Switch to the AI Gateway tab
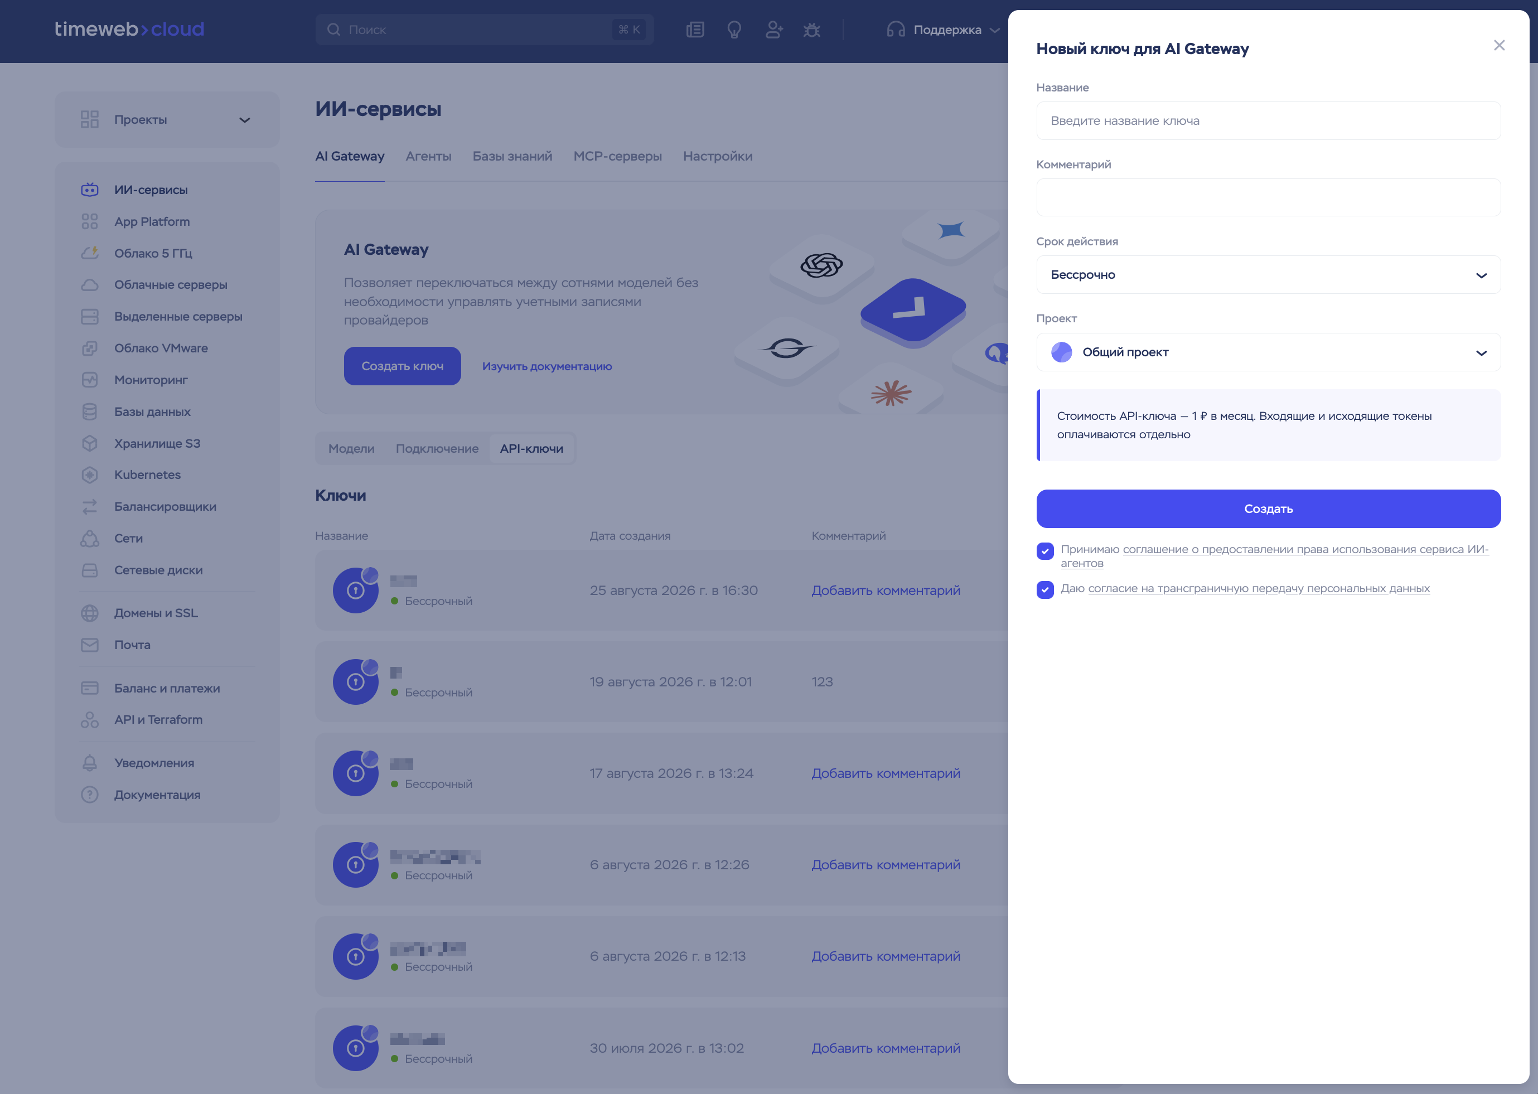Screen dimensions: 1538x1094 (x=350, y=156)
